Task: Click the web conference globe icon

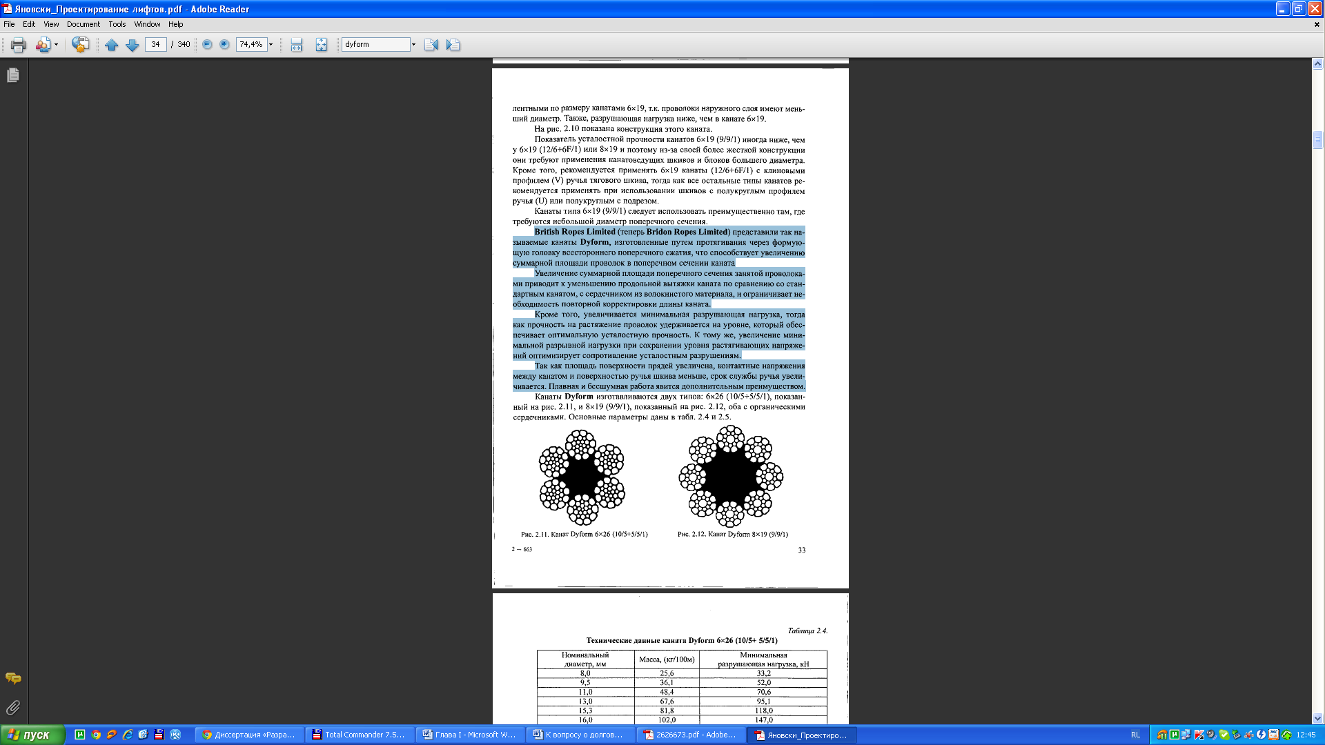Action: click(80, 45)
